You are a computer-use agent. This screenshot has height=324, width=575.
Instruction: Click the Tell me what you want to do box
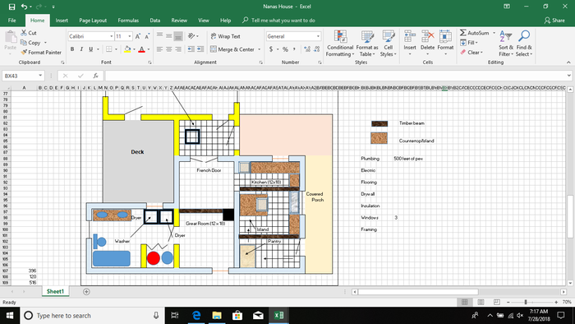pyautogui.click(x=278, y=21)
